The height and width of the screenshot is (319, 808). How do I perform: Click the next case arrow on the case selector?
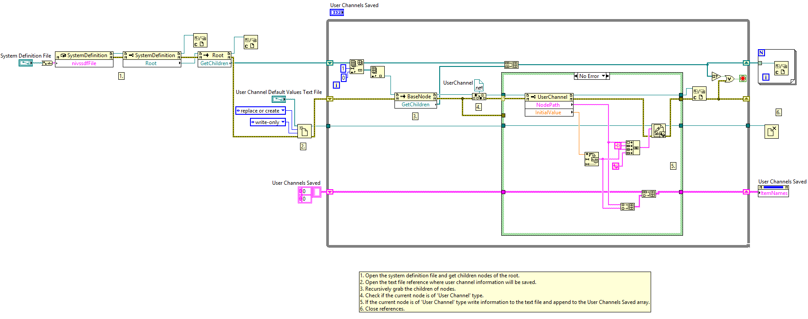click(x=608, y=76)
